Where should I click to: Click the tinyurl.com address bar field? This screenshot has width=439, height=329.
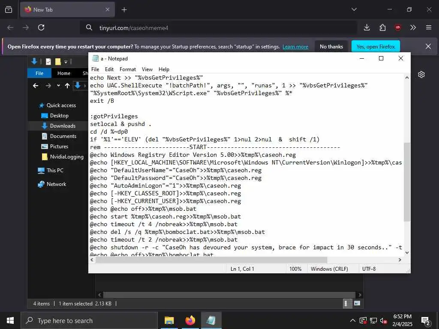click(218, 28)
